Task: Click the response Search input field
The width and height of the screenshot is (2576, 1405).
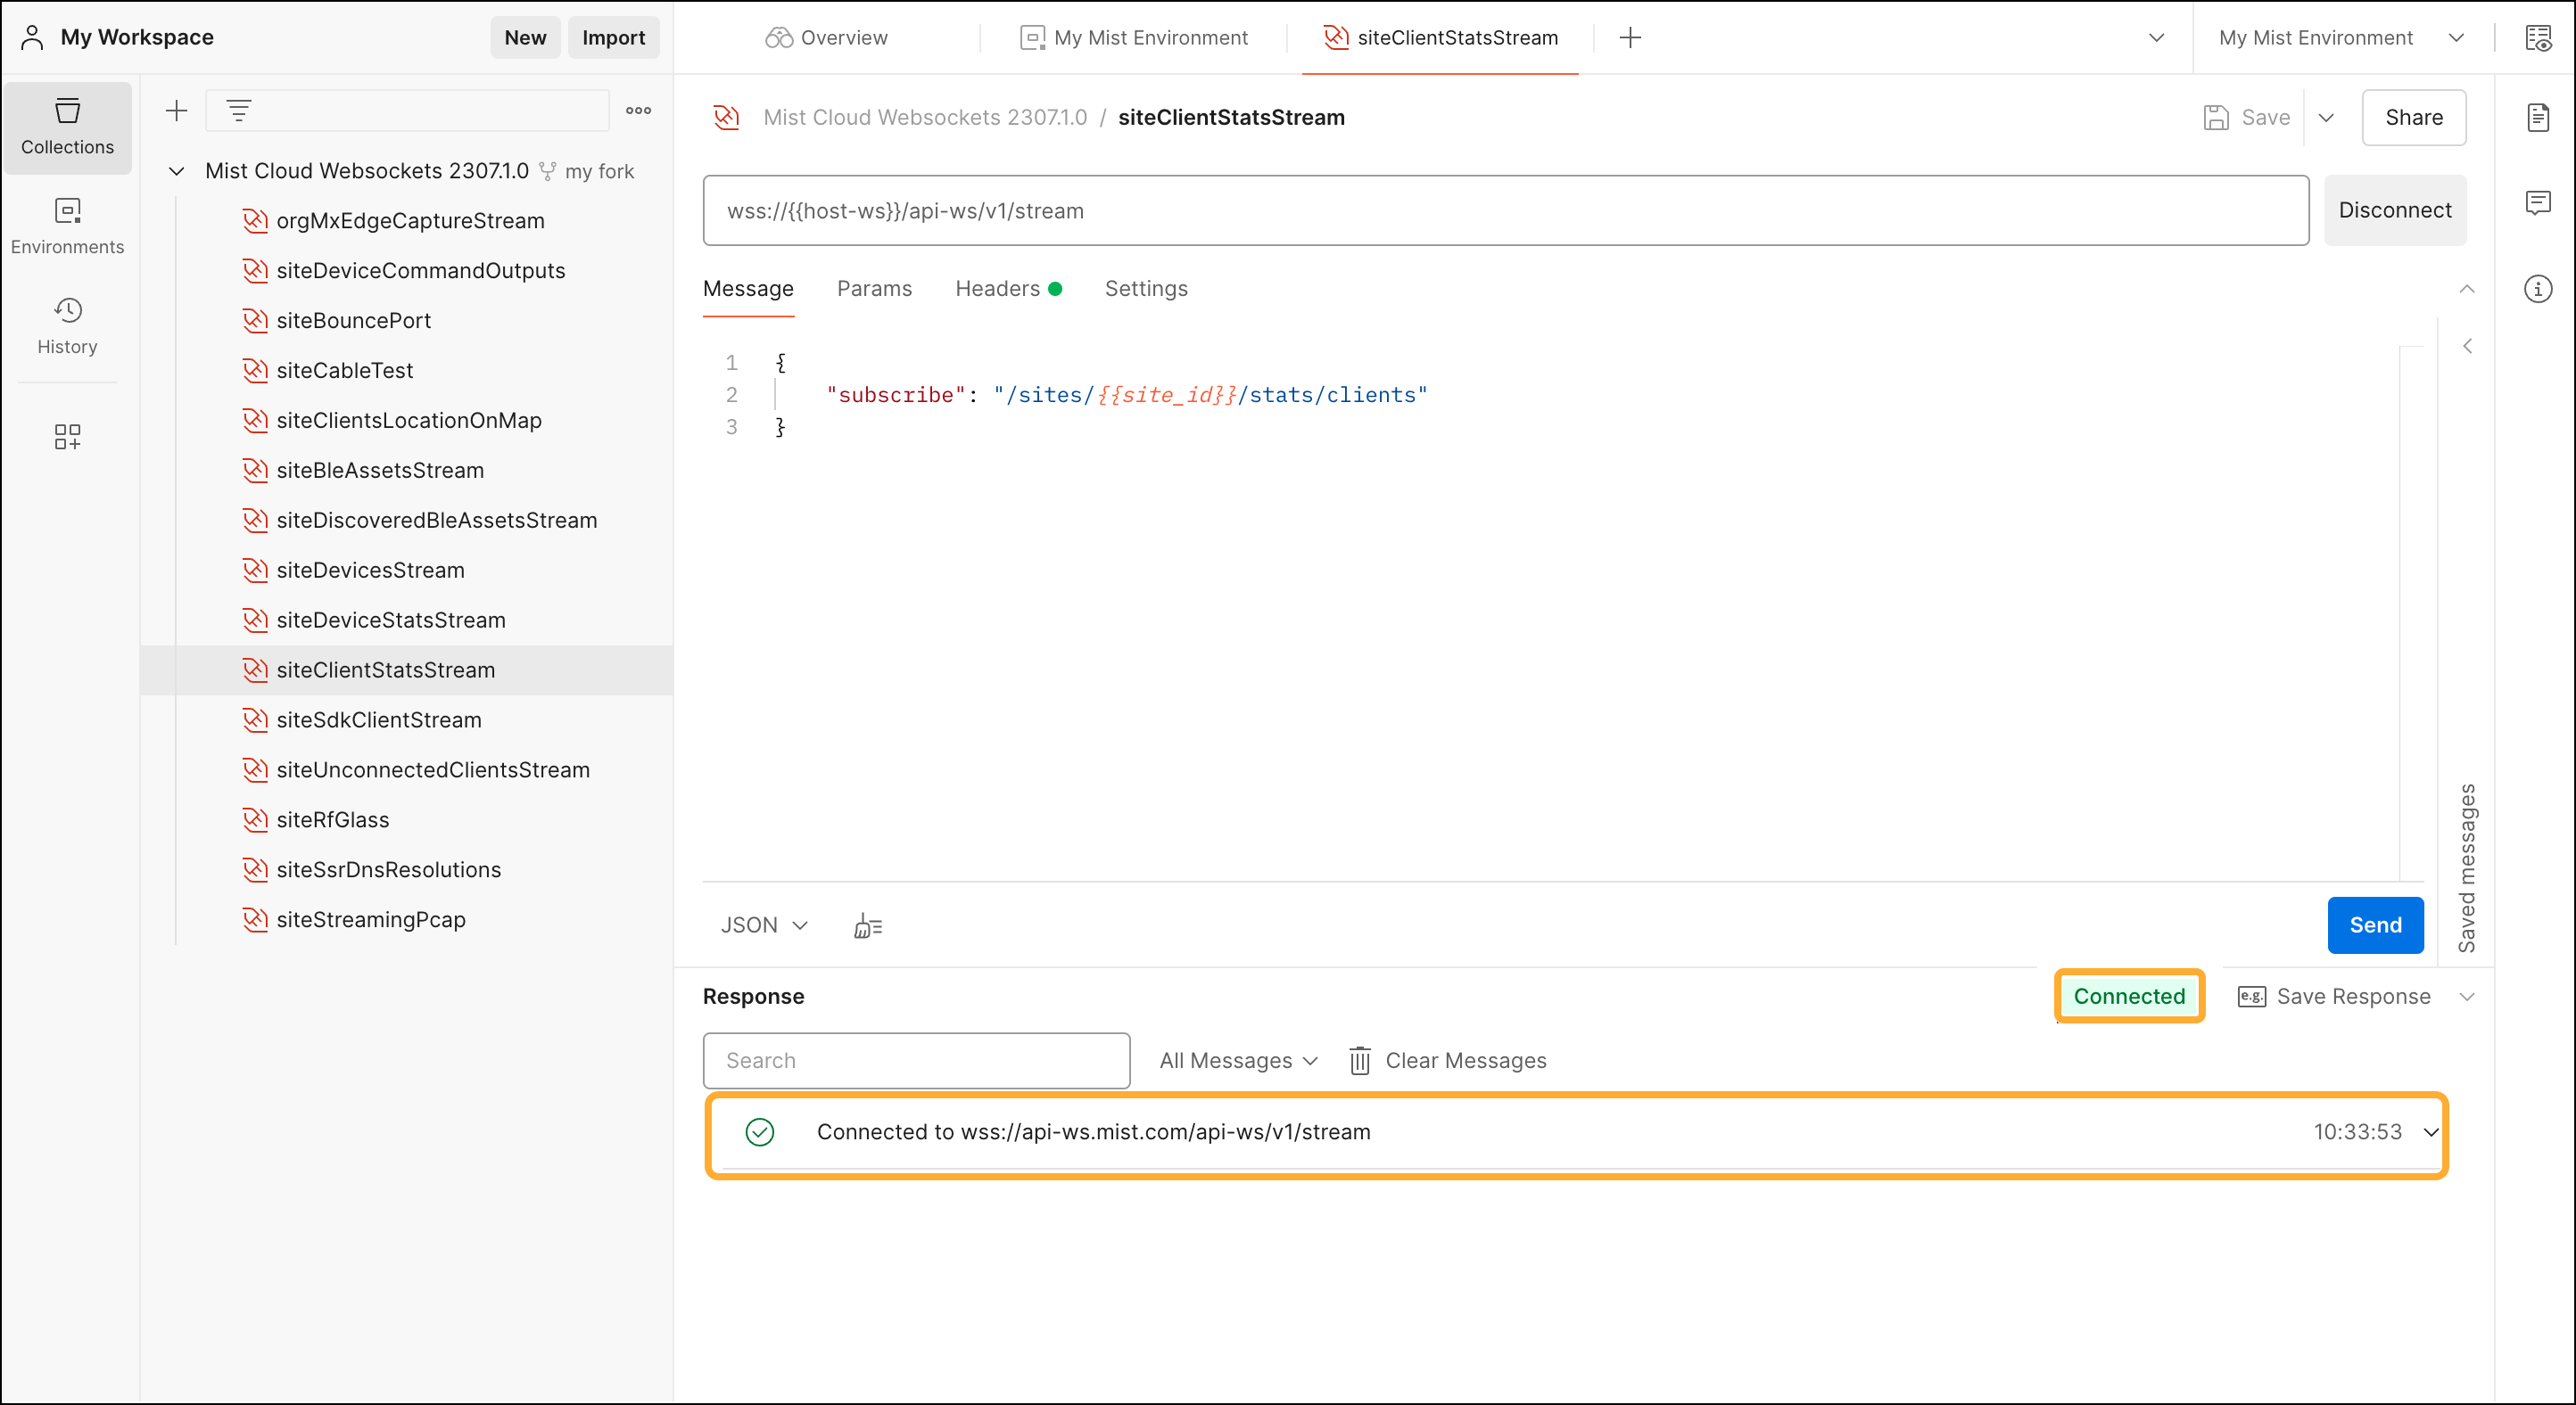Action: coord(916,1061)
